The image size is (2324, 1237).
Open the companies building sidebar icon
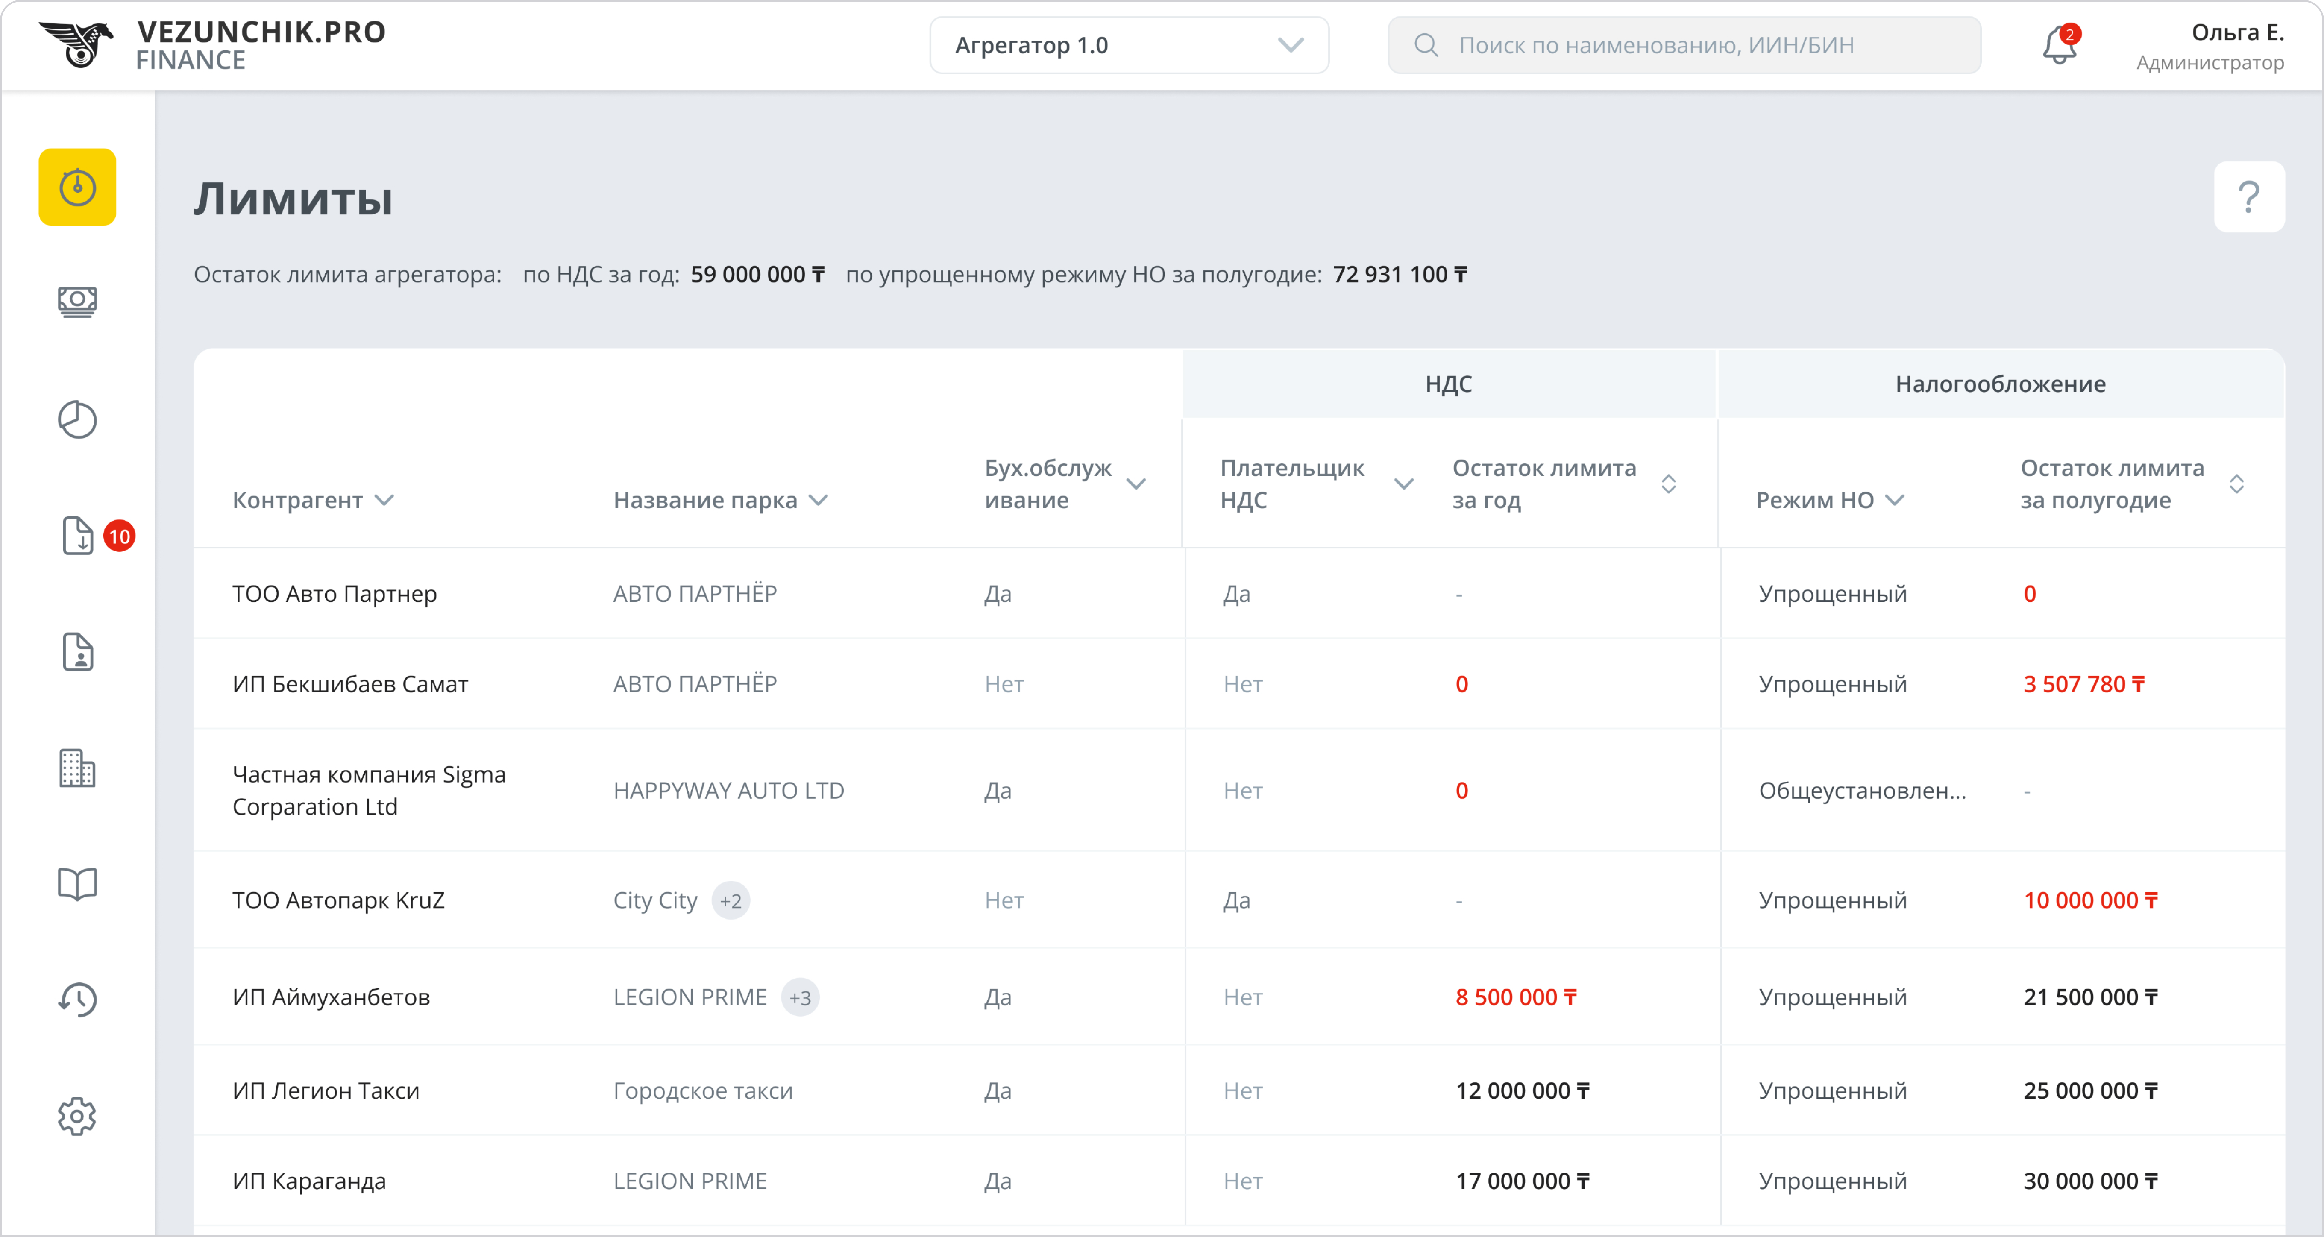pos(77,768)
